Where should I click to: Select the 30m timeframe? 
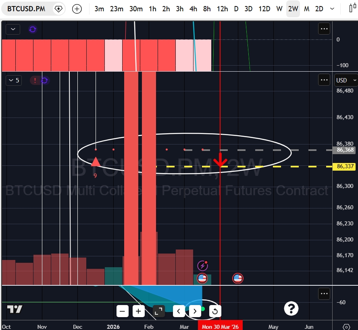pos(136,9)
